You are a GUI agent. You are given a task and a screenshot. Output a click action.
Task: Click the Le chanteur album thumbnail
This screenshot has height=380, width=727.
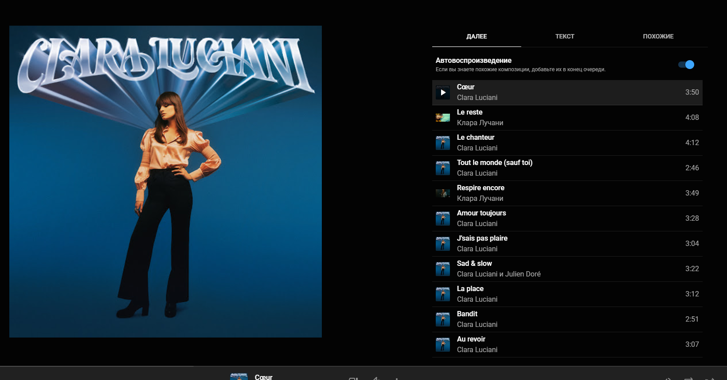(442, 143)
